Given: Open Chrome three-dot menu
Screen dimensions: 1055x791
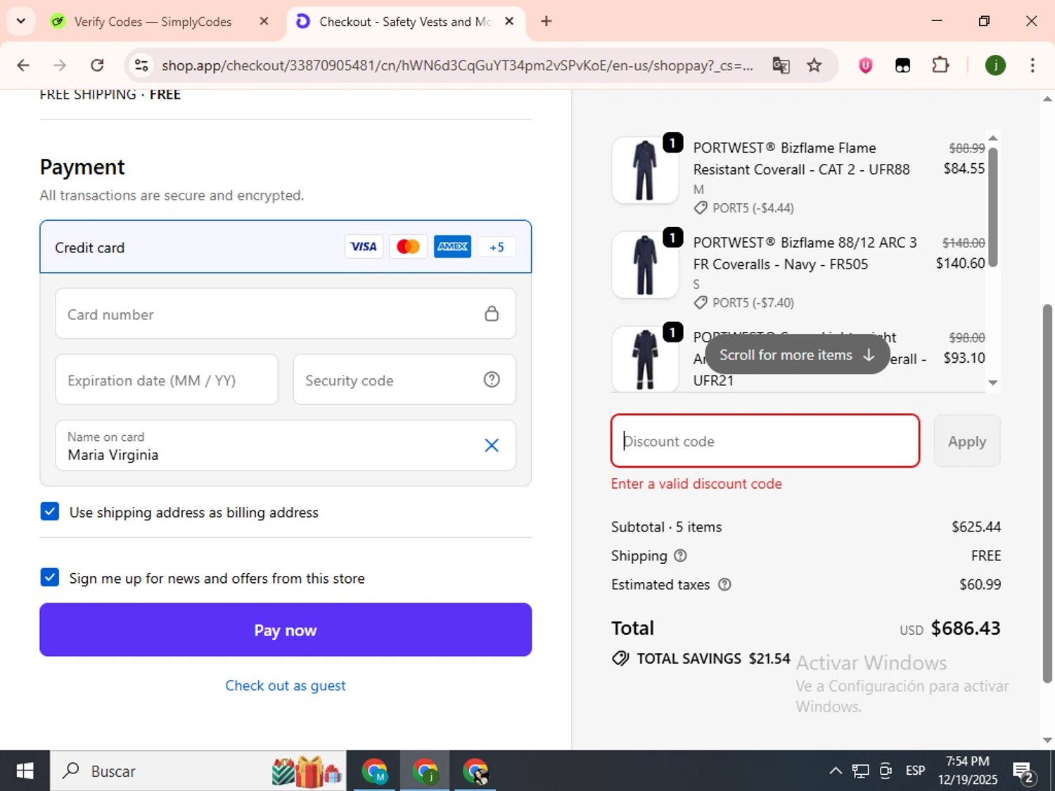Looking at the screenshot, I should (1032, 65).
